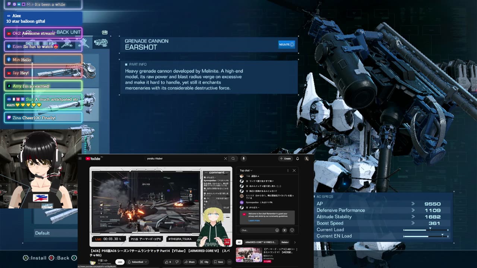The width and height of the screenshot is (477, 268).
Task: Click the B Back prompt
Action: click(59, 258)
